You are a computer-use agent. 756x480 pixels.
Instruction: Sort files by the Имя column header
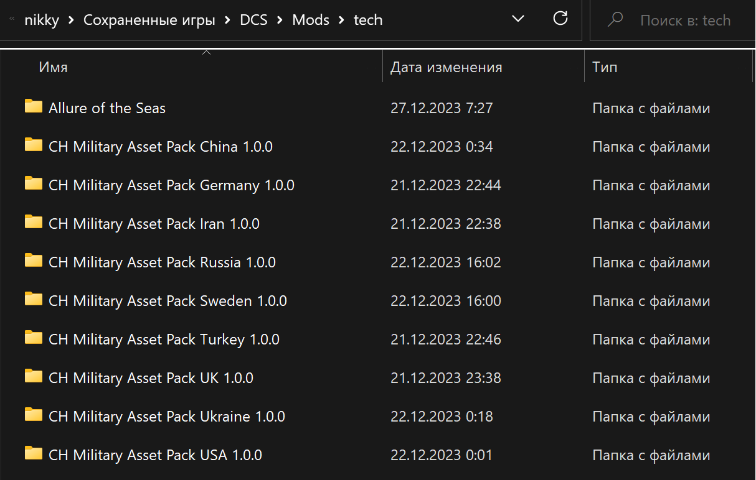(54, 67)
